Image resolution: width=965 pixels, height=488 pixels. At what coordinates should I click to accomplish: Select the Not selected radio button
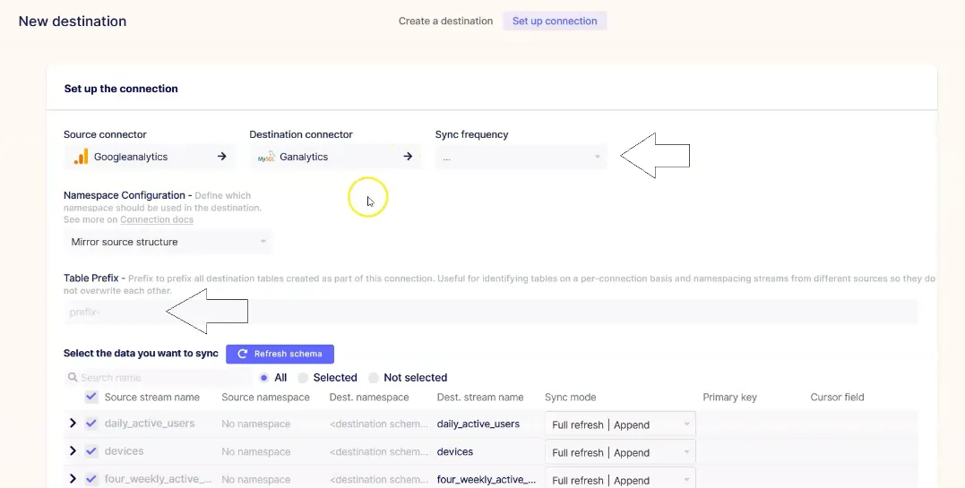(x=374, y=378)
